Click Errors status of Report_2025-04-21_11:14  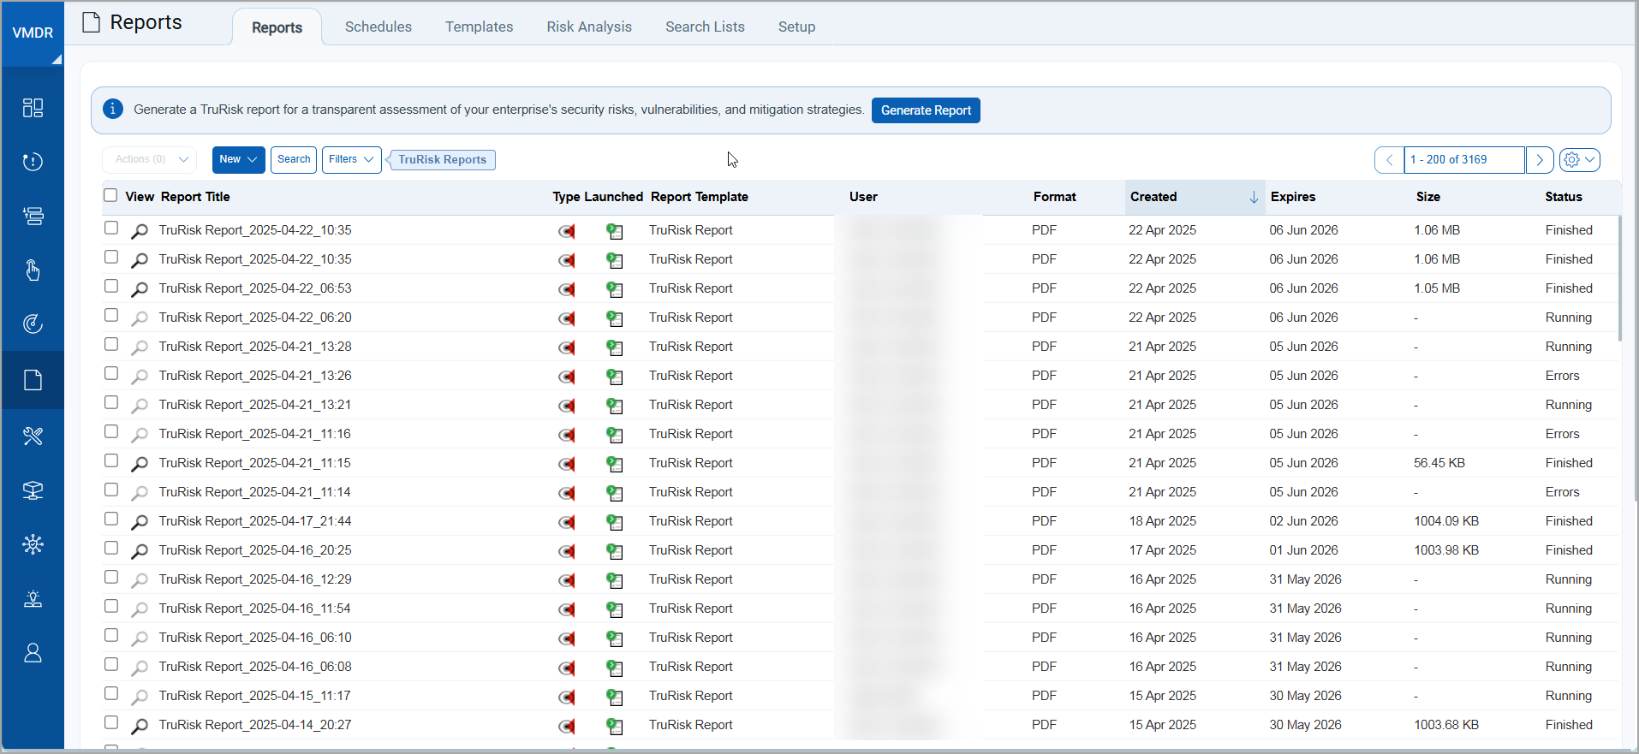1563,492
